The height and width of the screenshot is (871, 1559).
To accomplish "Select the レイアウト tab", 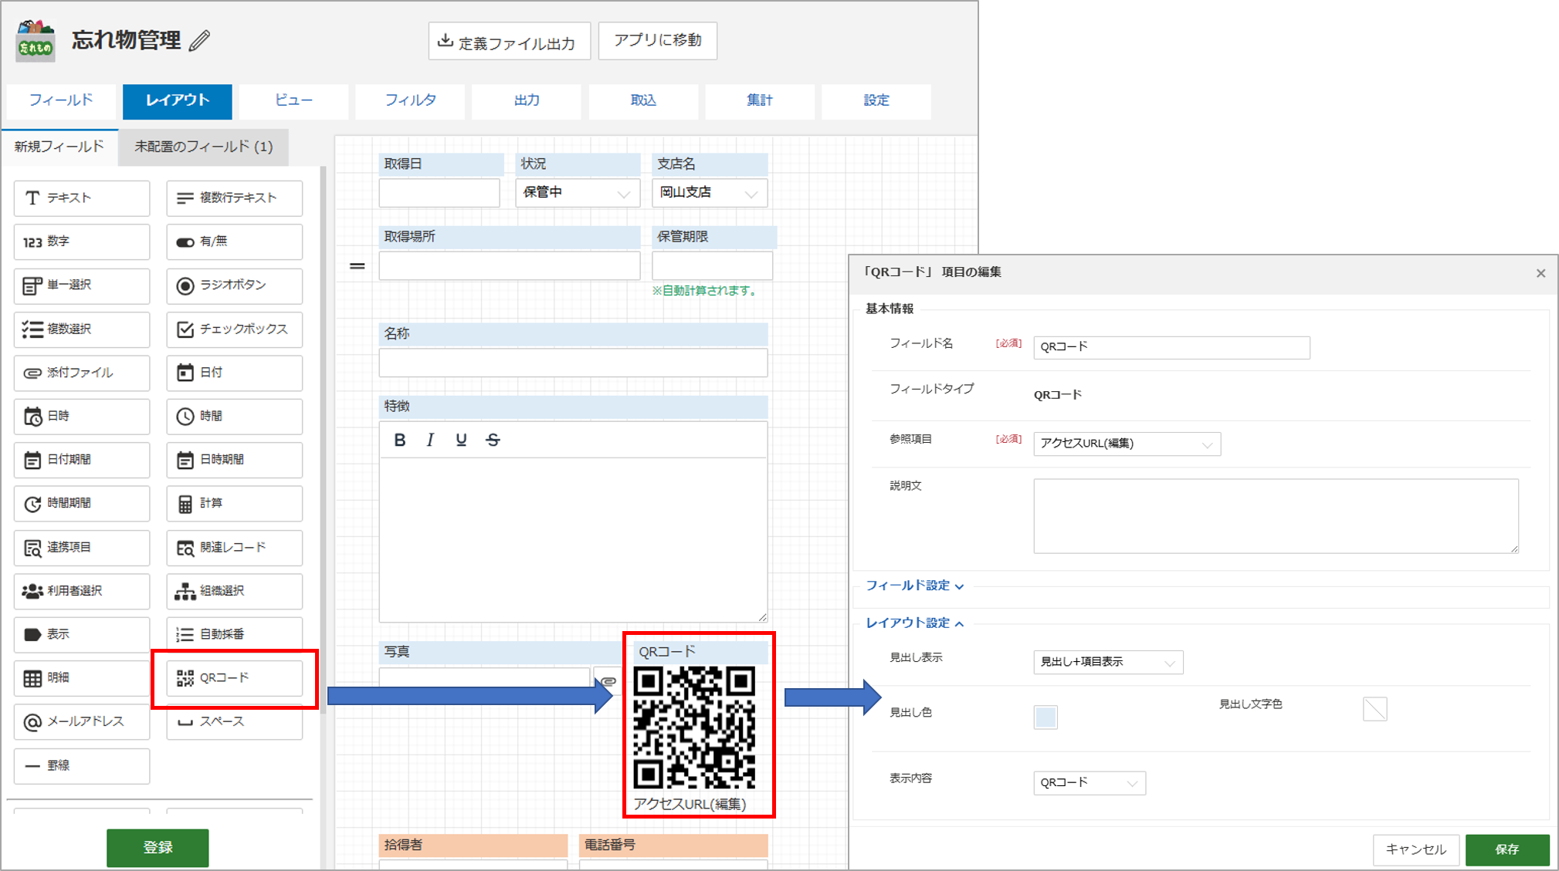I will coord(178,101).
